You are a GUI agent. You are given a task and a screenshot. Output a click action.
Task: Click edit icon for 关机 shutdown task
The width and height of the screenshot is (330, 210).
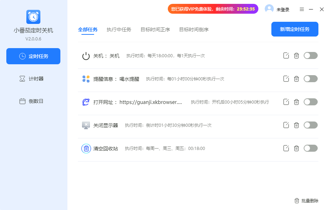click(286, 55)
